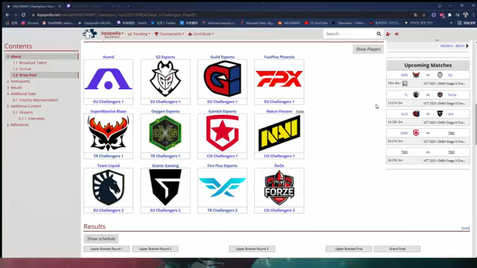
Task: Click the Search input field
Action: coord(349,34)
